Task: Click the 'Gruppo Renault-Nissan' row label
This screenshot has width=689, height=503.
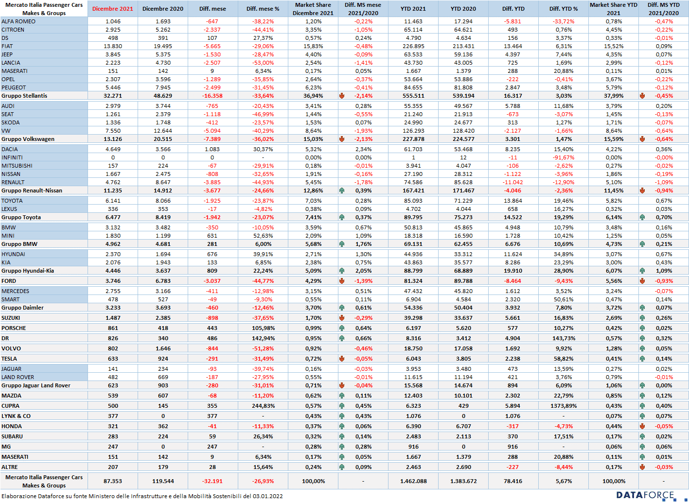Action: click(x=32, y=191)
